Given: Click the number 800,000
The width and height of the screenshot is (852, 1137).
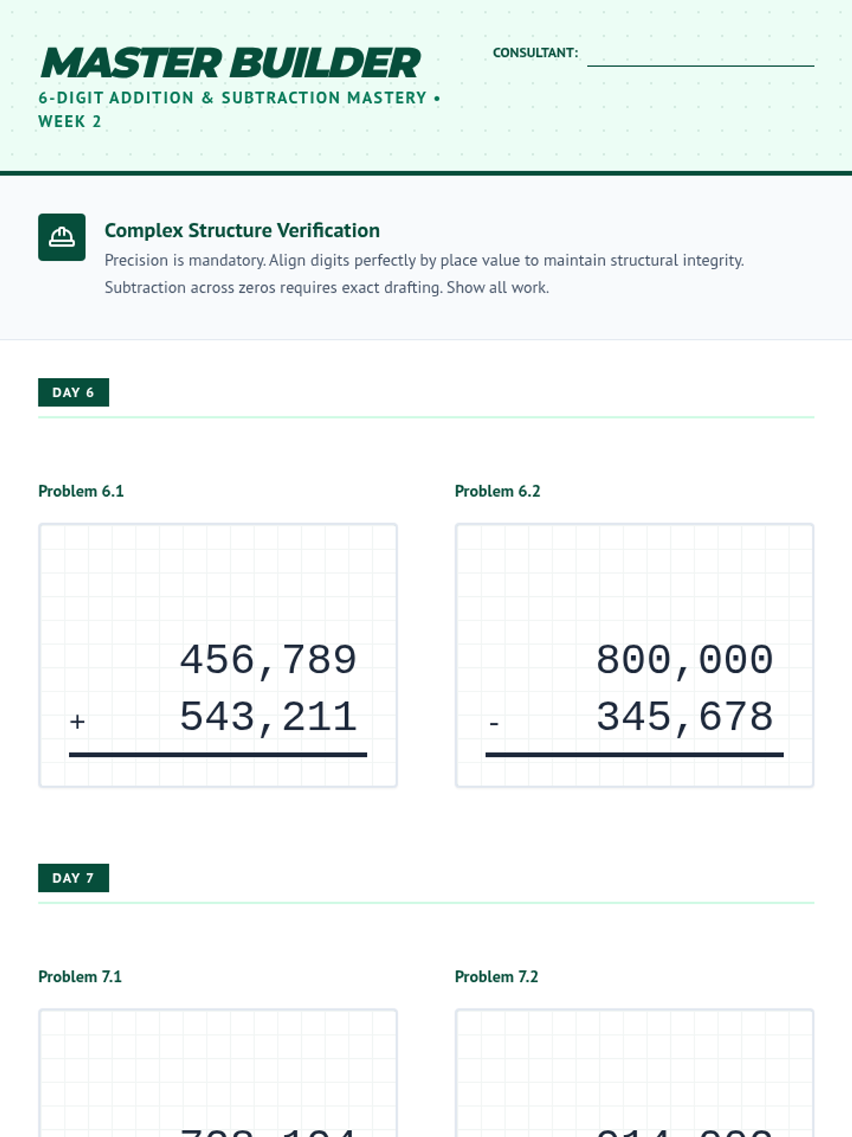Looking at the screenshot, I should (684, 660).
